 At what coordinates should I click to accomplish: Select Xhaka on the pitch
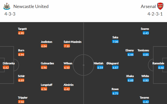point(130,76)
